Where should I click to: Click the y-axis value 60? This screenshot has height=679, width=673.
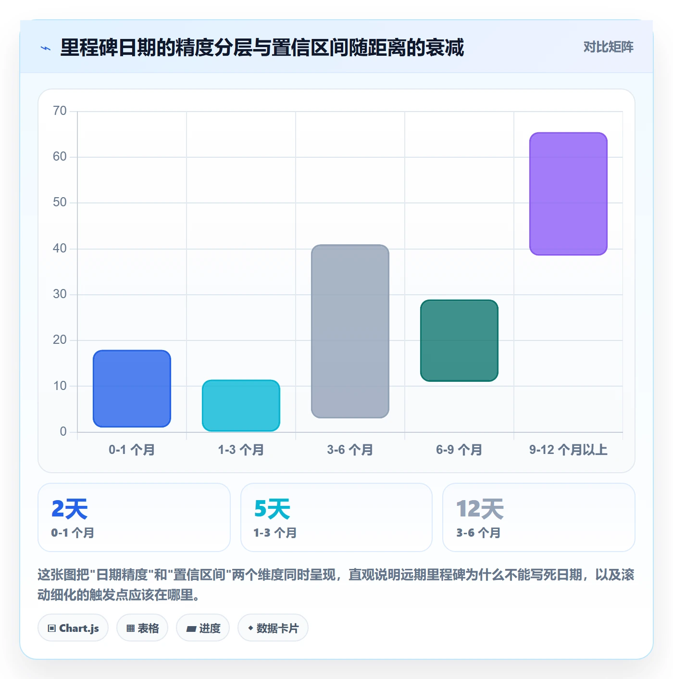tap(60, 157)
